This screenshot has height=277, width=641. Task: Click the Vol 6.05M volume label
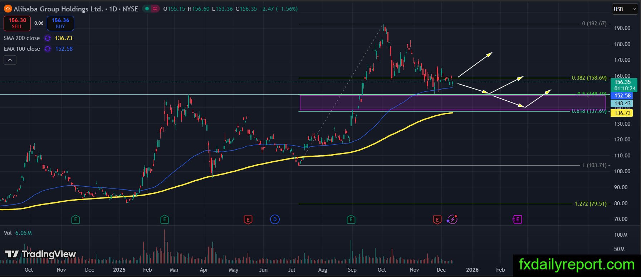(18, 233)
